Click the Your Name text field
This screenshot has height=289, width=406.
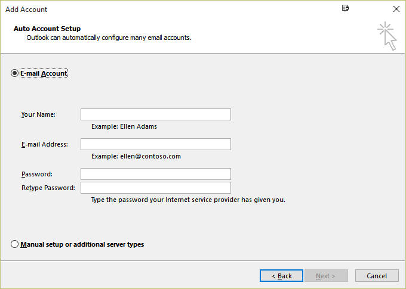coord(156,114)
